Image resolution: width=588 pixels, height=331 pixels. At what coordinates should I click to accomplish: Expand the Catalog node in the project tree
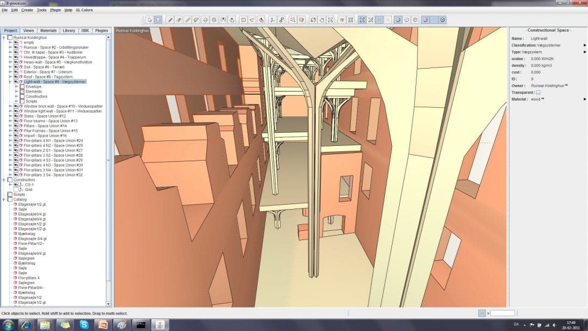pos(4,199)
